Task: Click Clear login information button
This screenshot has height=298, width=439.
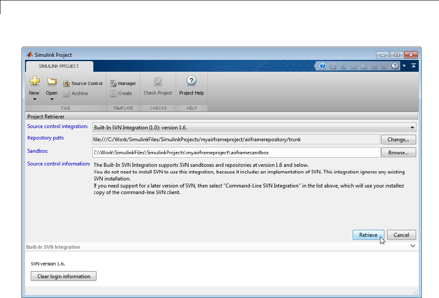Action: pyautogui.click(x=63, y=276)
